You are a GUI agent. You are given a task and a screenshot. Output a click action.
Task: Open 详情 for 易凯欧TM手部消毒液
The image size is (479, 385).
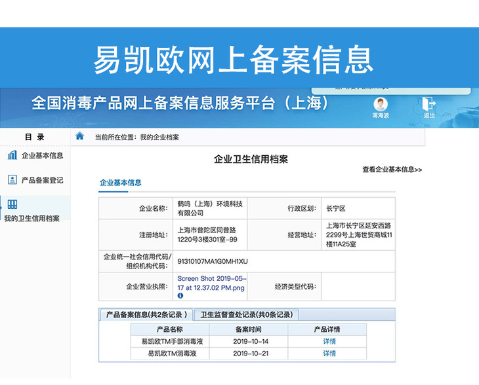(x=329, y=342)
